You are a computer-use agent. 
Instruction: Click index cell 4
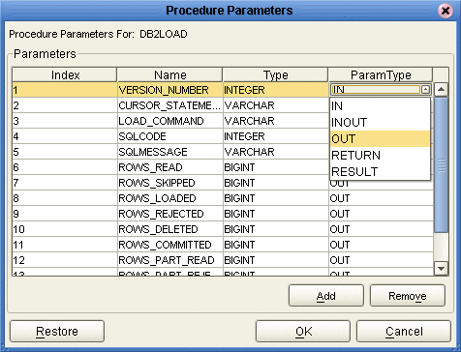[x=65, y=136]
